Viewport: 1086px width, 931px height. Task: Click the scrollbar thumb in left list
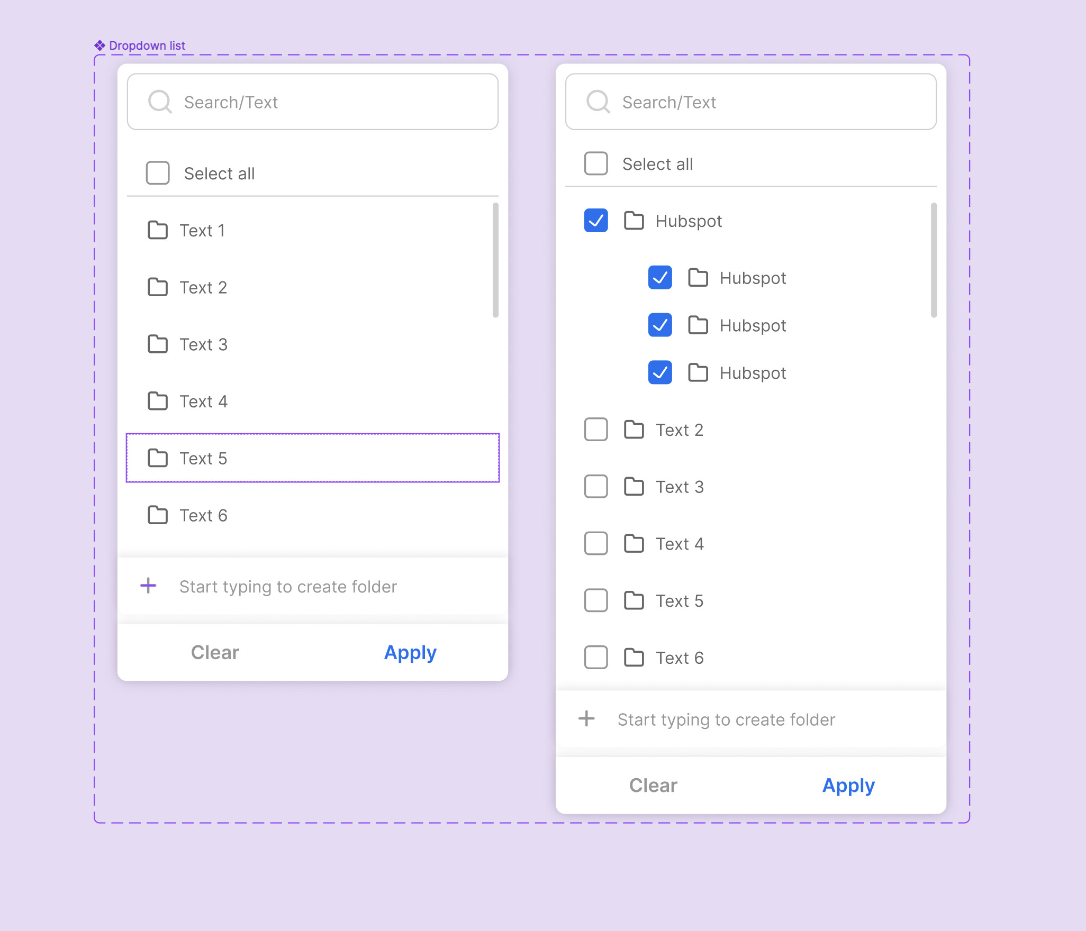[495, 260]
